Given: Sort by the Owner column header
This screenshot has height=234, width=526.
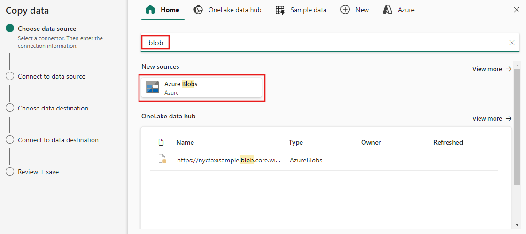Looking at the screenshot, I should [x=371, y=142].
